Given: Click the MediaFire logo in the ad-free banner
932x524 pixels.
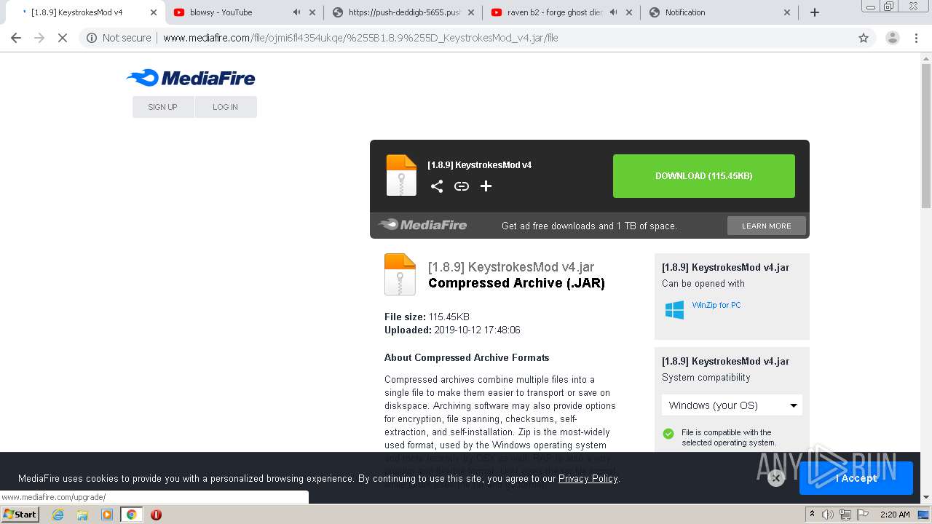Looking at the screenshot, I should point(423,225).
